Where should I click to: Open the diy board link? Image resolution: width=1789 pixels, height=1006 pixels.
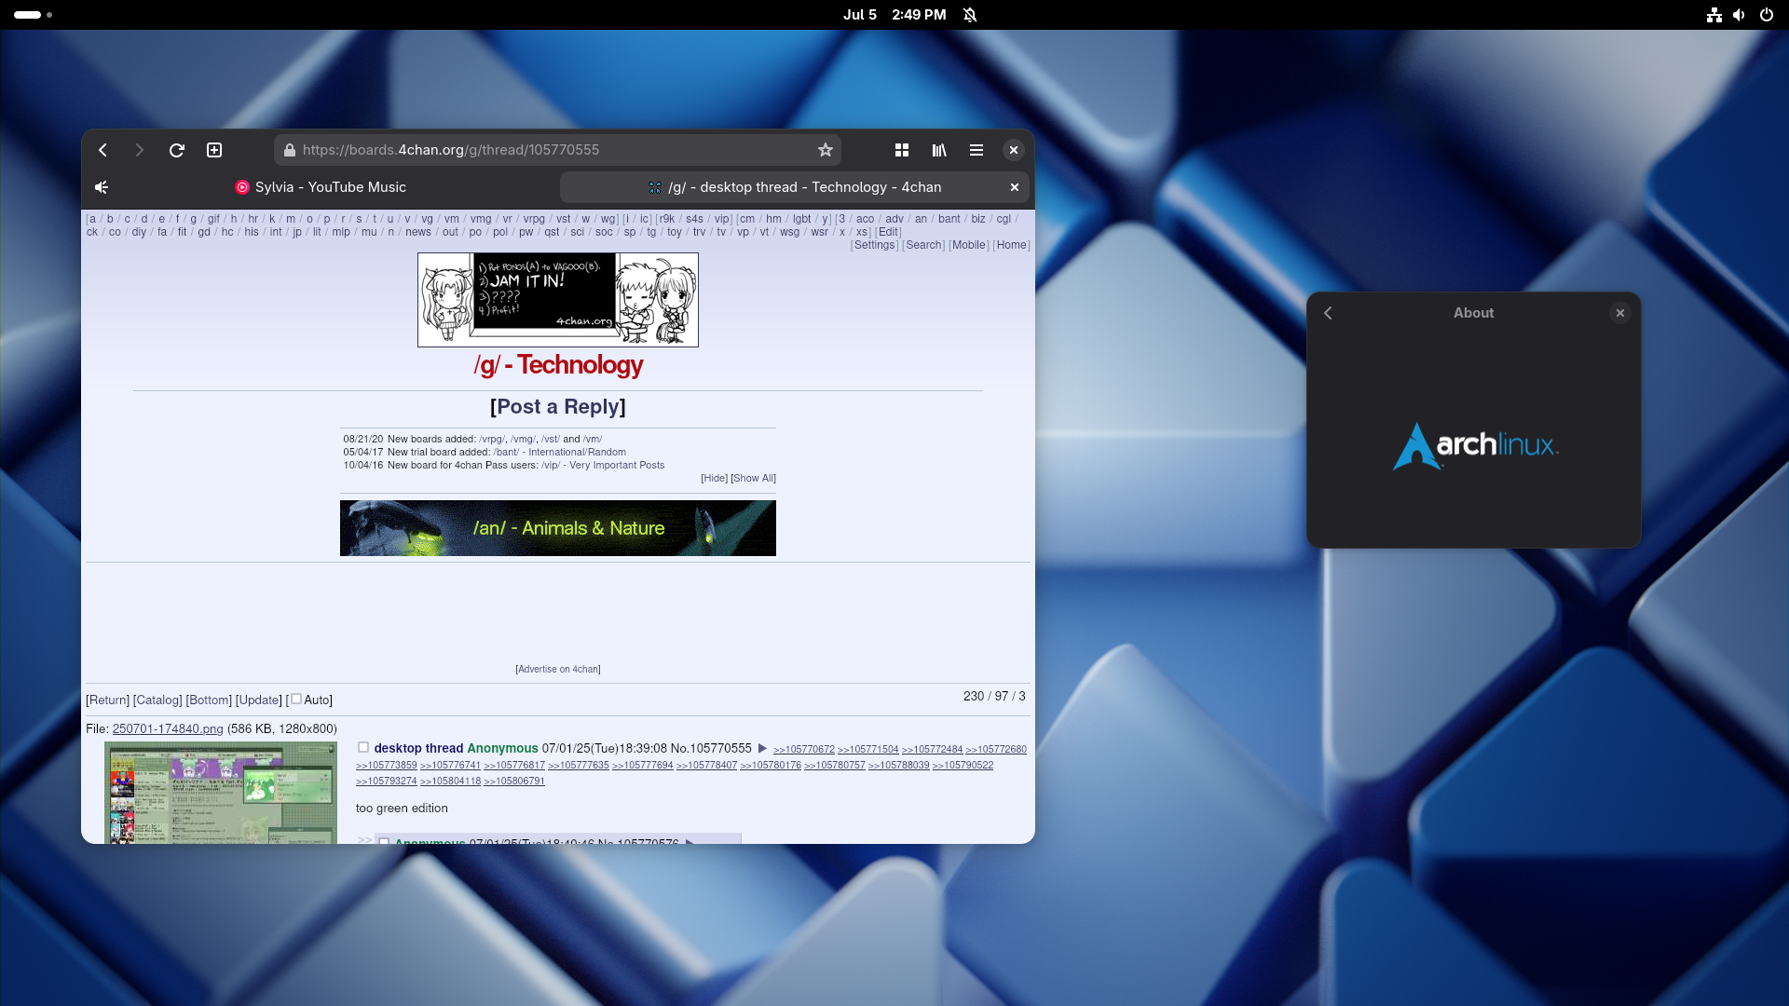[x=139, y=232]
